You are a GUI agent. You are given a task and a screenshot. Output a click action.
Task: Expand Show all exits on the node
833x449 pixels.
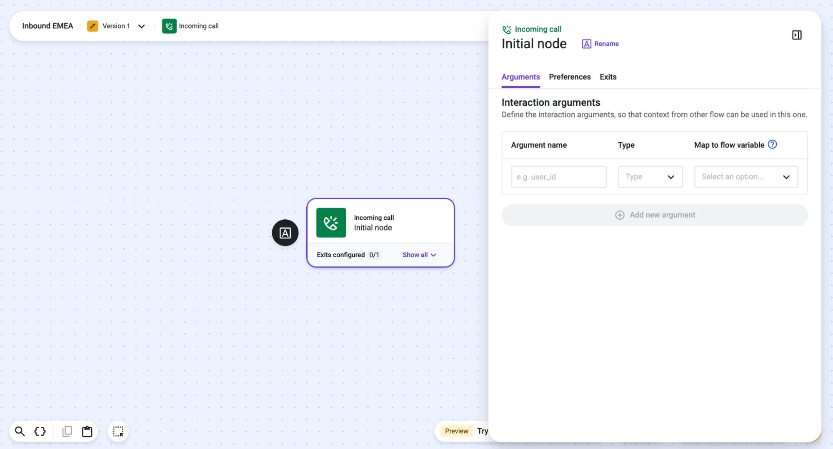(419, 255)
